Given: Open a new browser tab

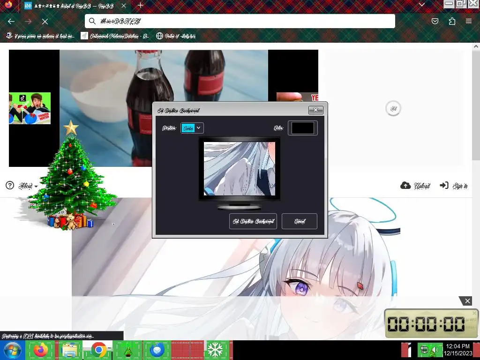Looking at the screenshot, I should point(140,5).
